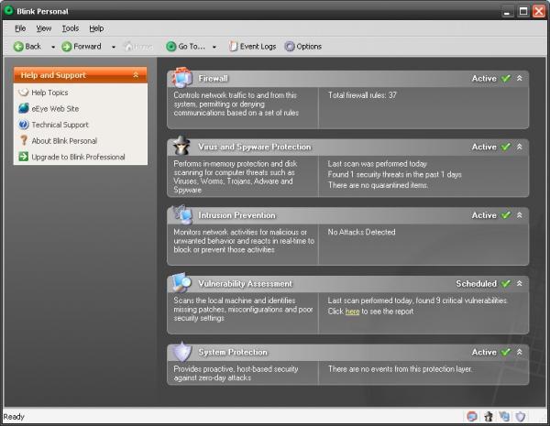Click 'Total firewall rules: 37' text
550x426 pixels.
[x=362, y=95]
